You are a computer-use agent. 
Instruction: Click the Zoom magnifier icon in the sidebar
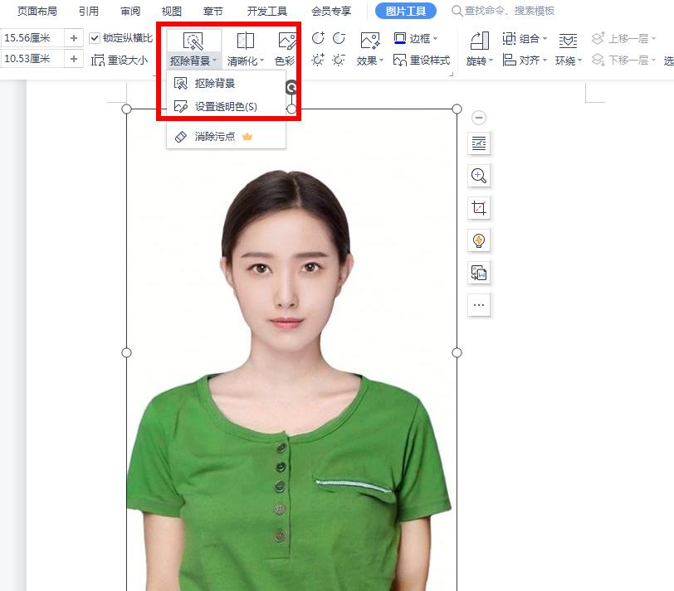[x=479, y=175]
